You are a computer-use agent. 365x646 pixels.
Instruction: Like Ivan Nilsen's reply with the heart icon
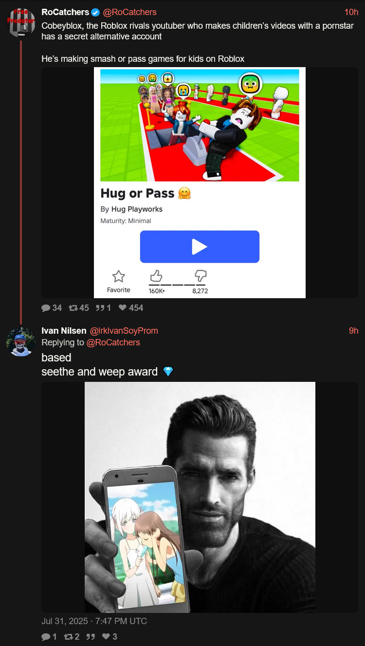(106, 636)
